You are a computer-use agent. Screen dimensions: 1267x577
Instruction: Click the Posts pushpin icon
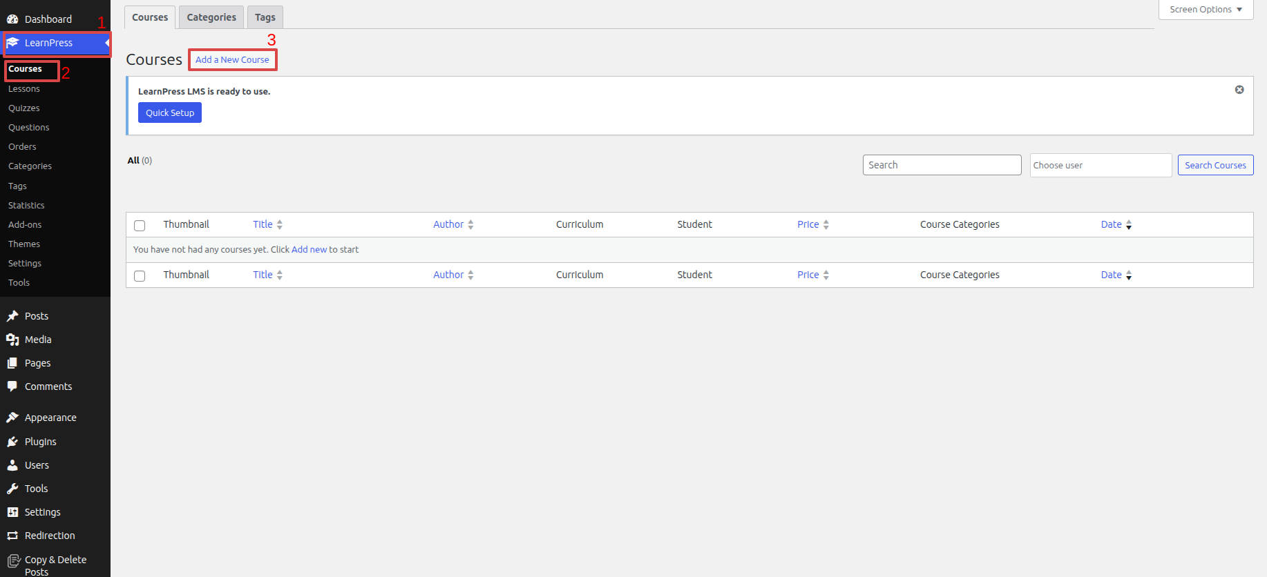pos(12,316)
